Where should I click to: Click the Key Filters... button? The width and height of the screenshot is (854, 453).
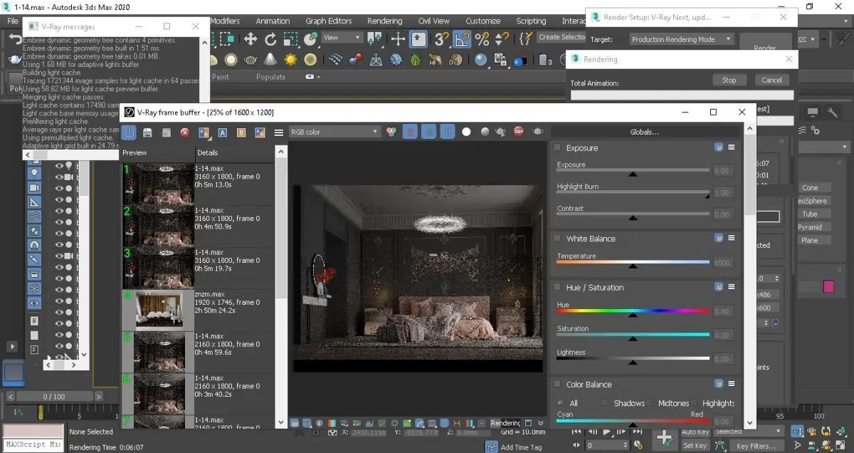click(757, 446)
